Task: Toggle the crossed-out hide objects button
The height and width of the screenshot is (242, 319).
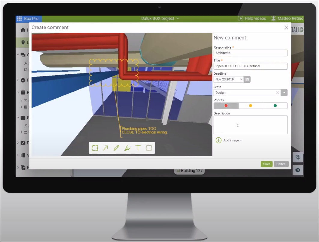Action: pos(298,157)
